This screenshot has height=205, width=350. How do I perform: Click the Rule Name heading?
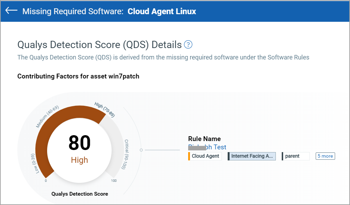click(204, 139)
